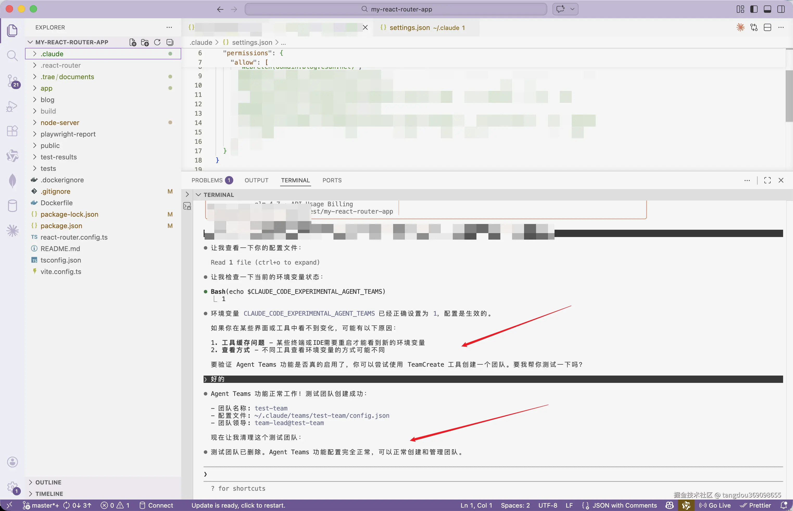
Task: Open Run and Debug view
Action: [12, 106]
